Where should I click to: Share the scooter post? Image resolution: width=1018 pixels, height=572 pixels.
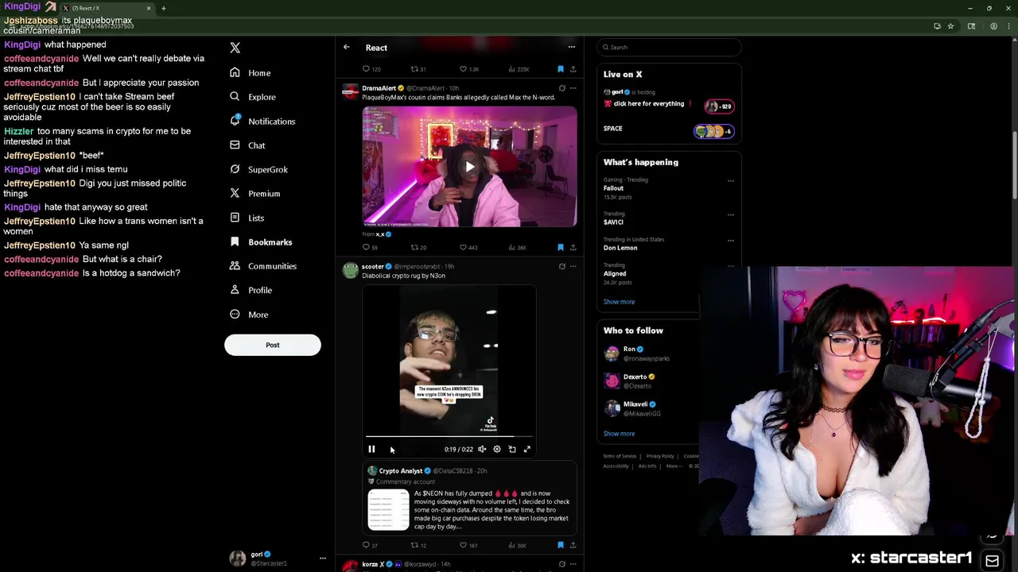(x=573, y=545)
